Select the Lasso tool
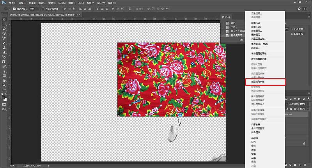 click(x=4, y=29)
